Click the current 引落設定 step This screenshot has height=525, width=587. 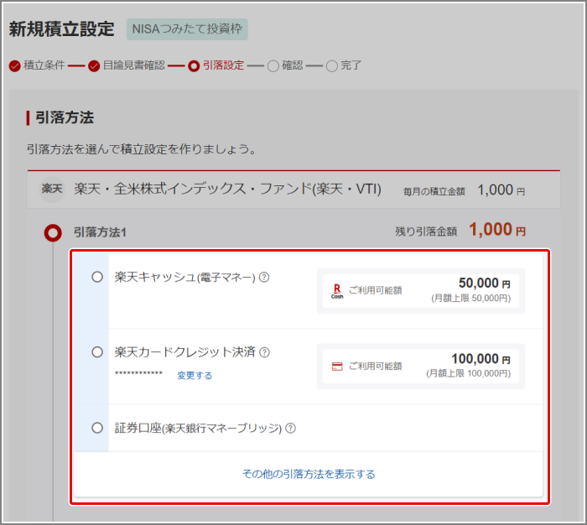click(216, 65)
